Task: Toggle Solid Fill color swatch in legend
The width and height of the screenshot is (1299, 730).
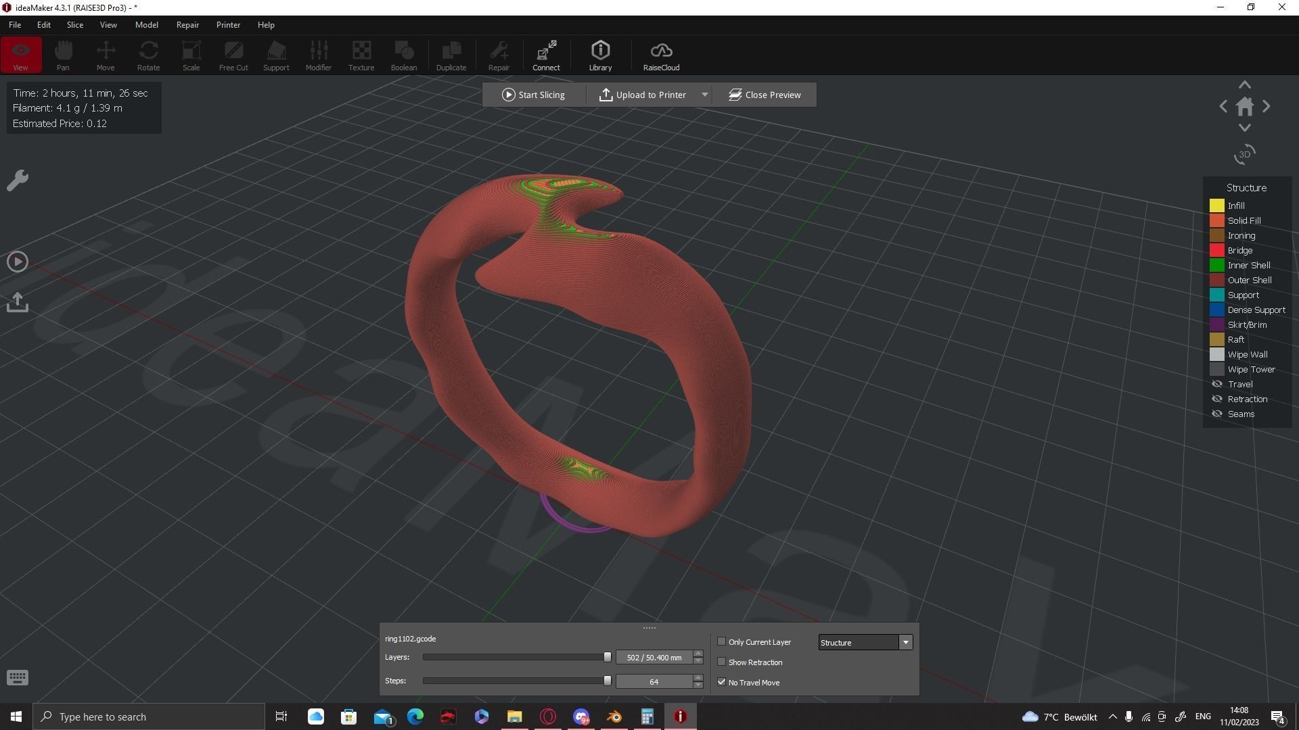Action: click(x=1217, y=220)
